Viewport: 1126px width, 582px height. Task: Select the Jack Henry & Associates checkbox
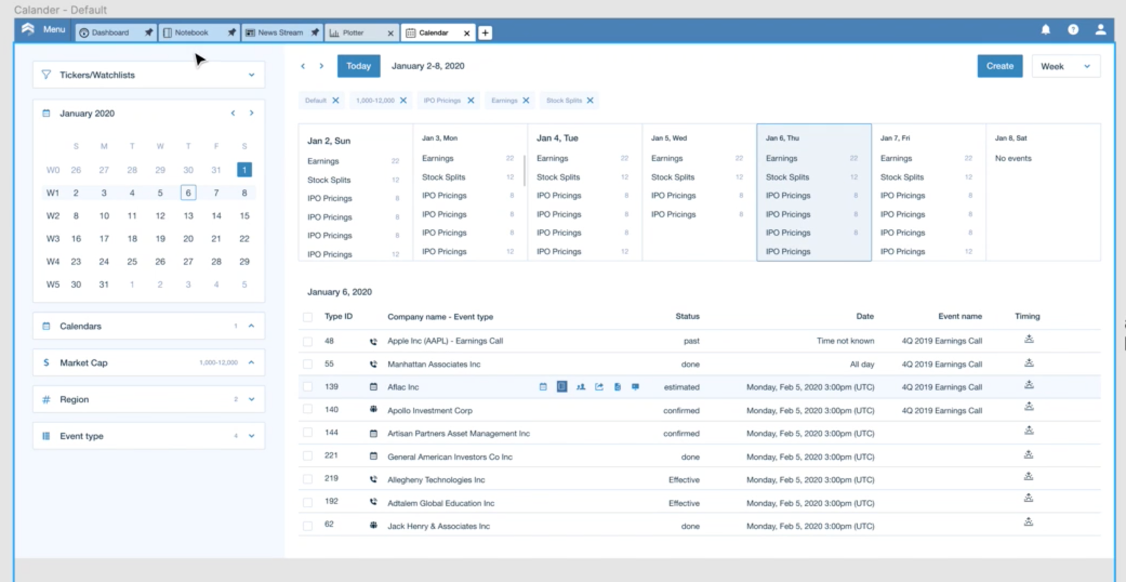308,526
